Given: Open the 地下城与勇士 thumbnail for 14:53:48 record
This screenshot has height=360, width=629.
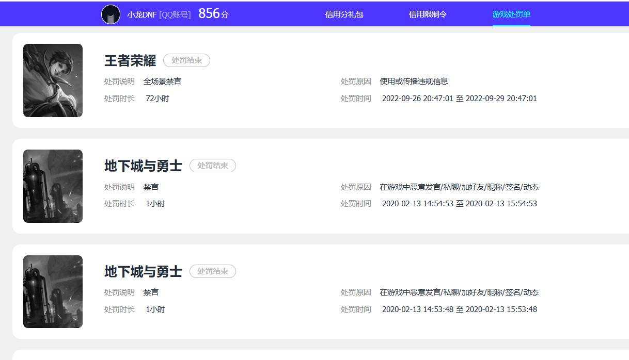Looking at the screenshot, I should [x=53, y=291].
